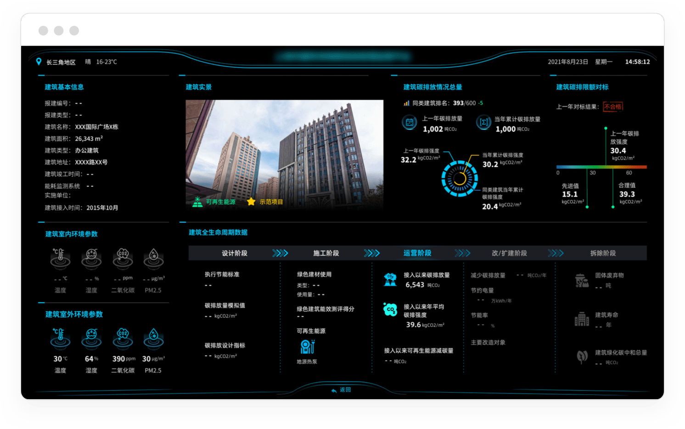Click the green 可再生能源 badge on photo
Image resolution: width=685 pixels, height=429 pixels.
(x=214, y=202)
